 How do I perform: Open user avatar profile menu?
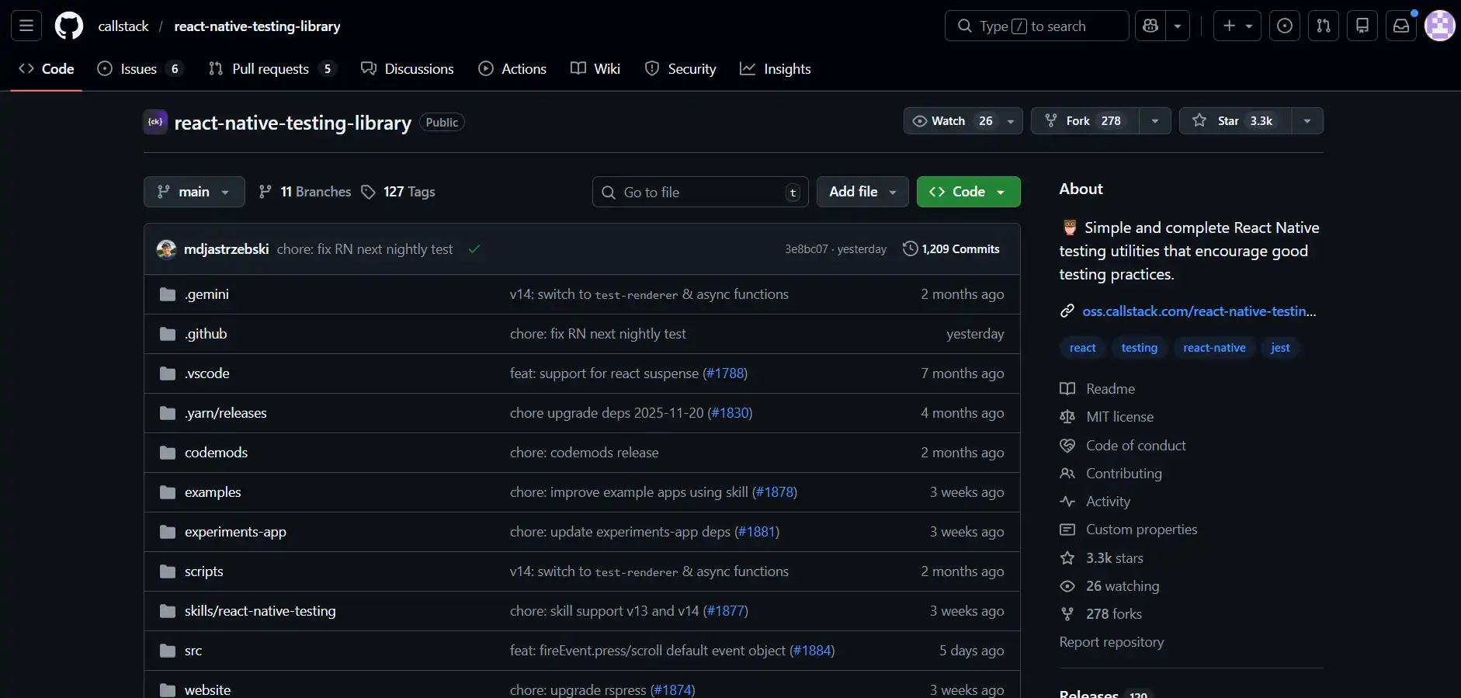[x=1439, y=26]
